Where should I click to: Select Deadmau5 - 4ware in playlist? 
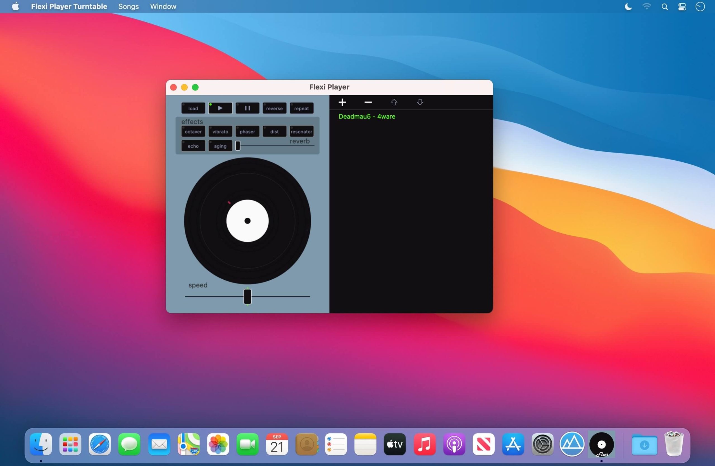[367, 116]
